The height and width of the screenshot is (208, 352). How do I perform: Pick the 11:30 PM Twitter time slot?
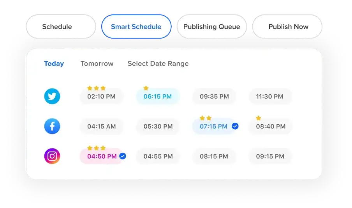(x=269, y=96)
